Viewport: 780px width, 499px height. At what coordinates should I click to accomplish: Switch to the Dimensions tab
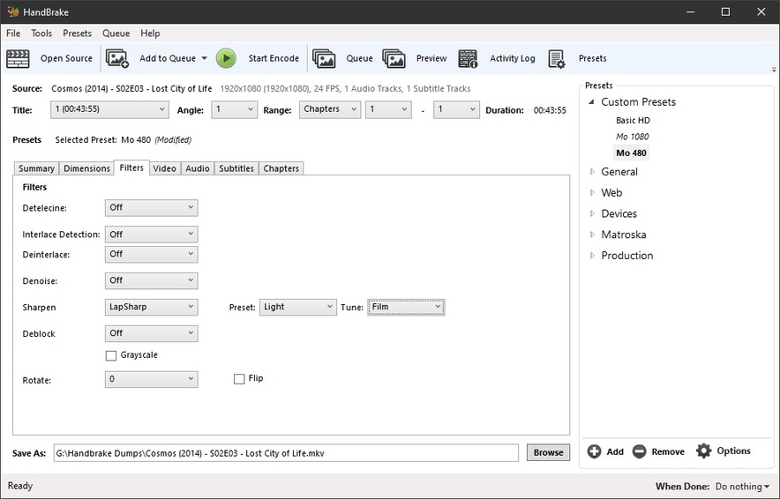pos(86,168)
